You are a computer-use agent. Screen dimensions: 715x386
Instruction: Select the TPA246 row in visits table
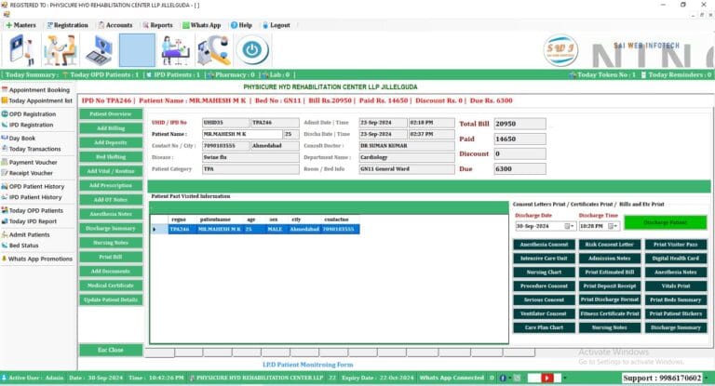point(255,229)
